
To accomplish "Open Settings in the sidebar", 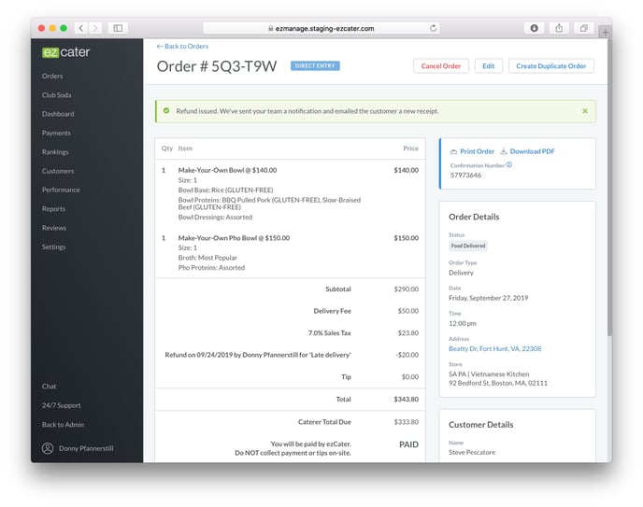I will 53,246.
